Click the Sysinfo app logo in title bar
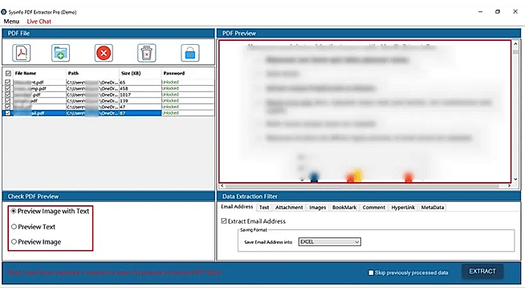 [x=4, y=12]
